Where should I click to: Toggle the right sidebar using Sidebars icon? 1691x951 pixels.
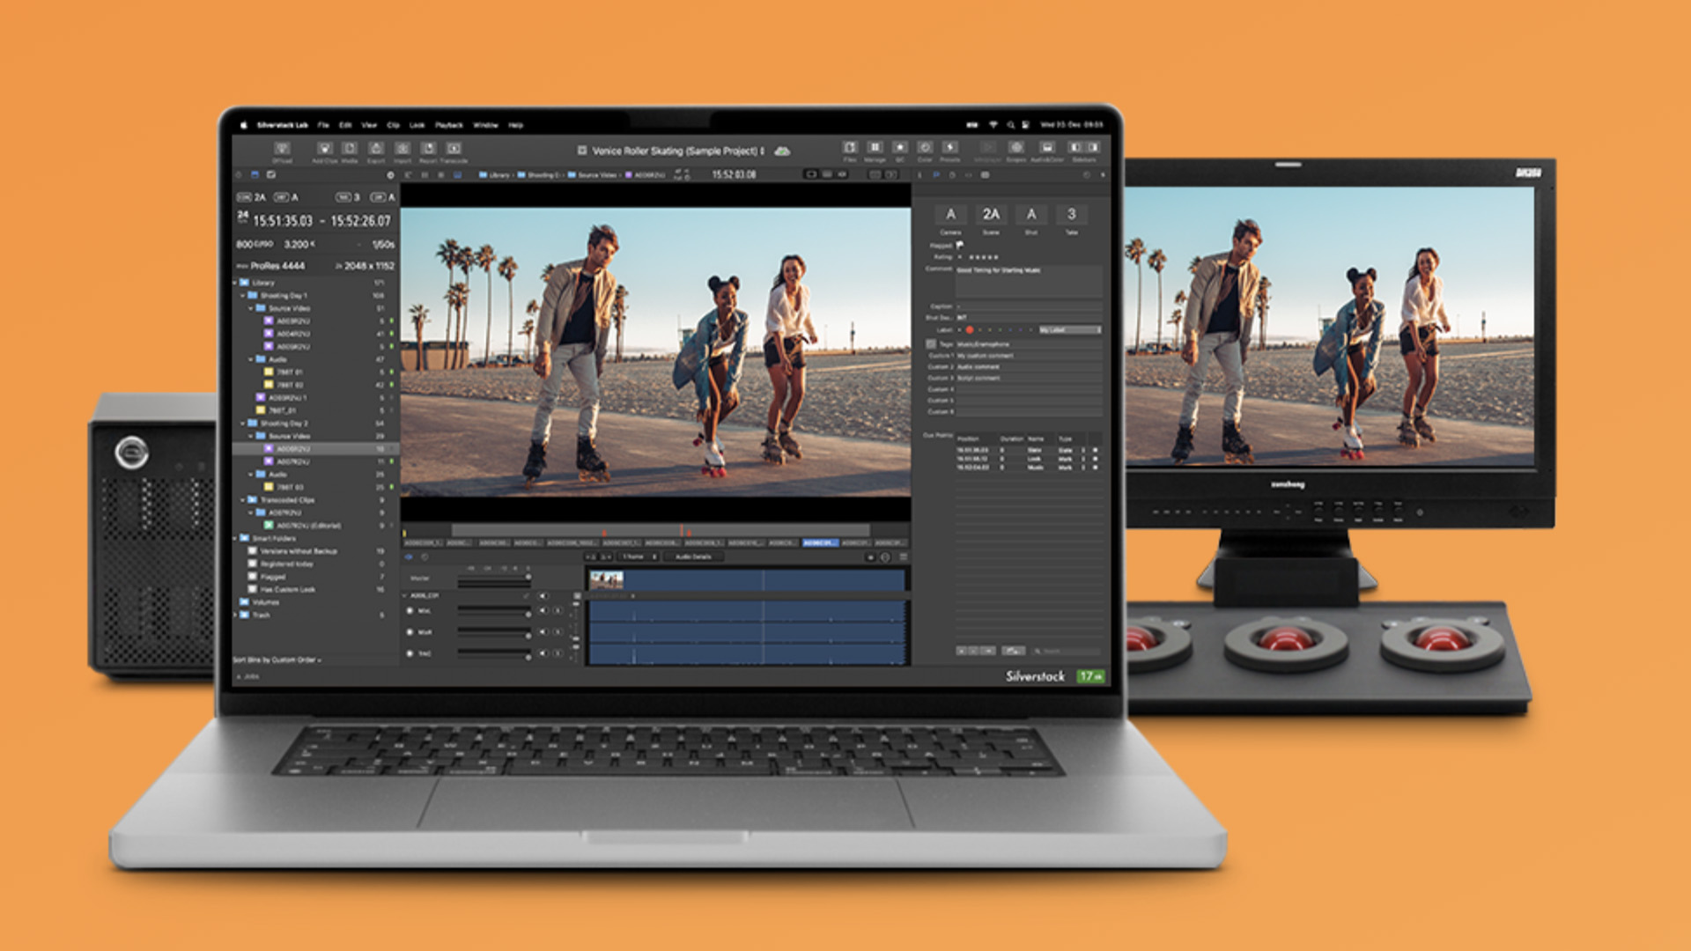click(x=1093, y=147)
